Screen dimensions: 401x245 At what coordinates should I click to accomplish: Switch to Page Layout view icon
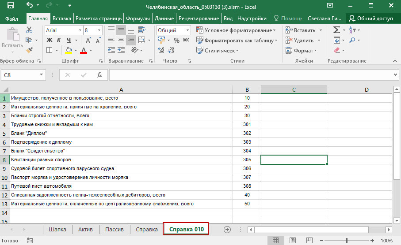293,241
